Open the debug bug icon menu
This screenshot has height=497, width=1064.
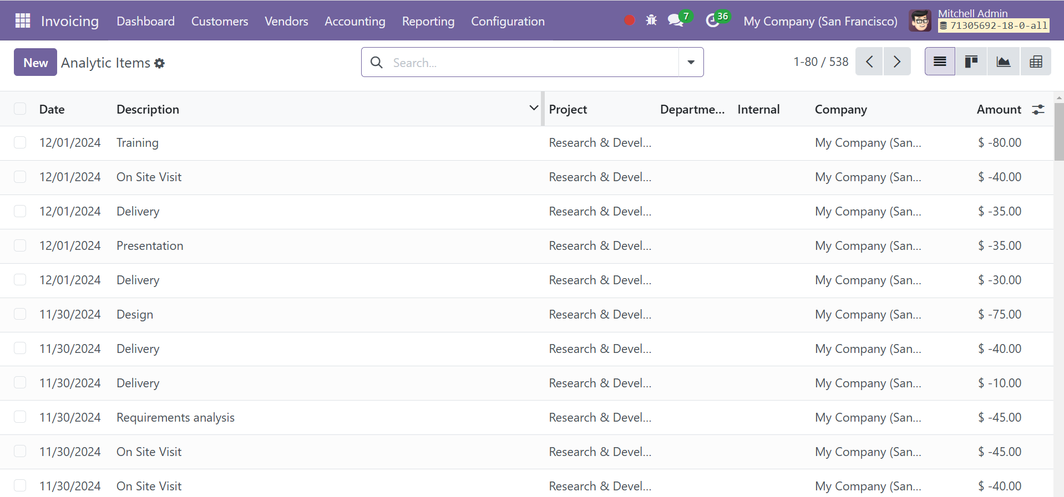pyautogui.click(x=651, y=21)
